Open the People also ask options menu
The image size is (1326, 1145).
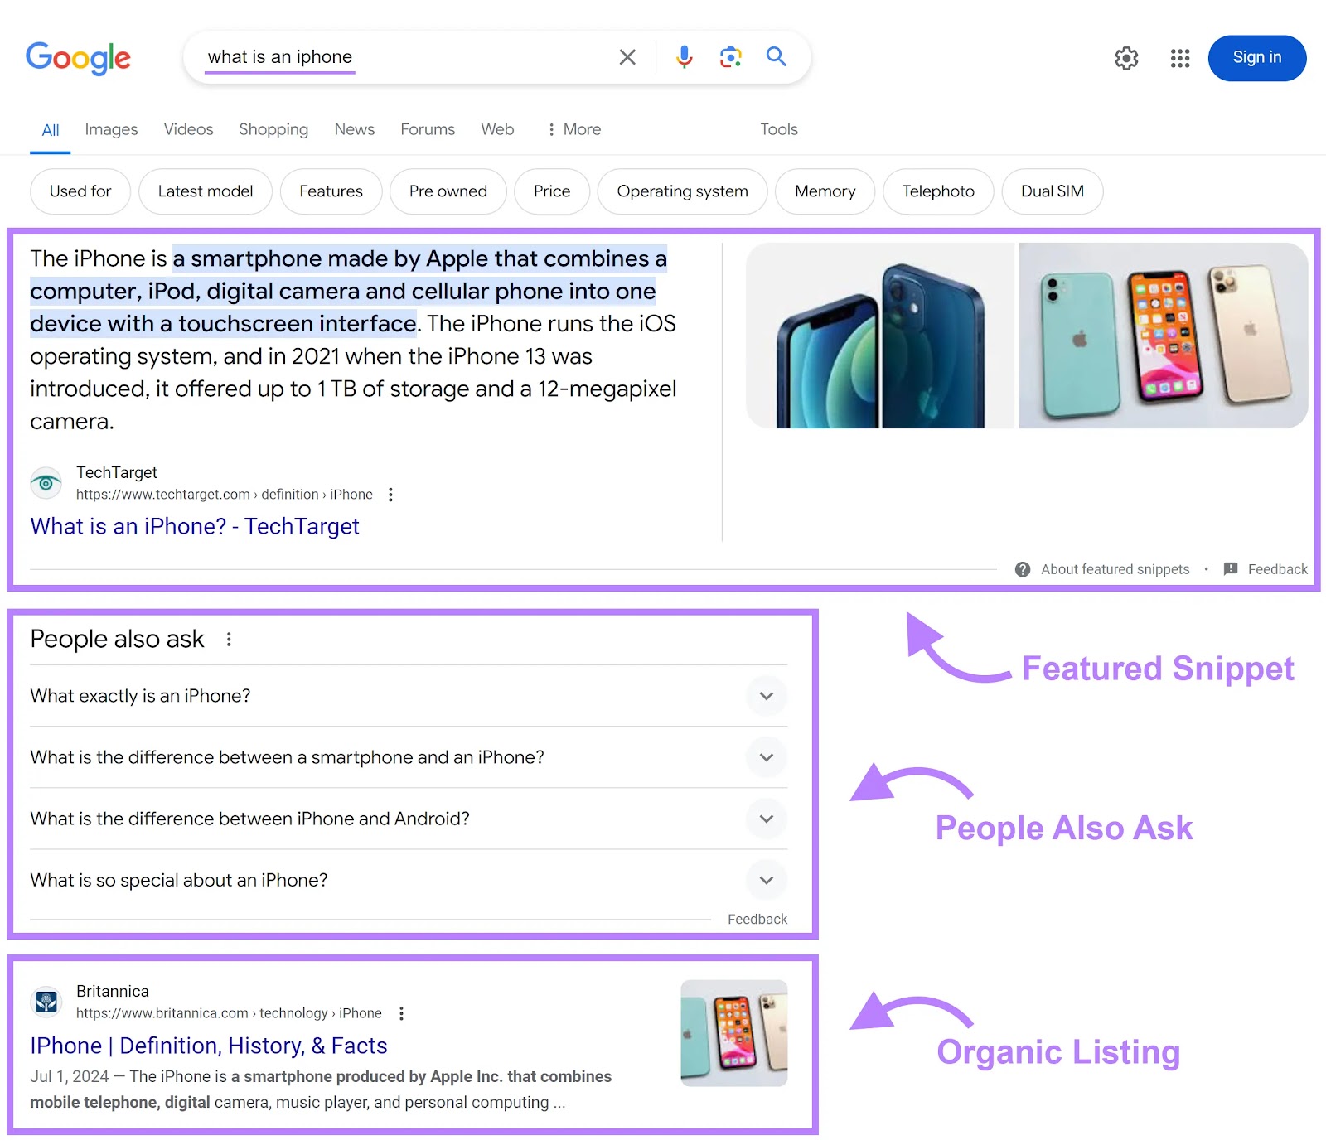229,639
